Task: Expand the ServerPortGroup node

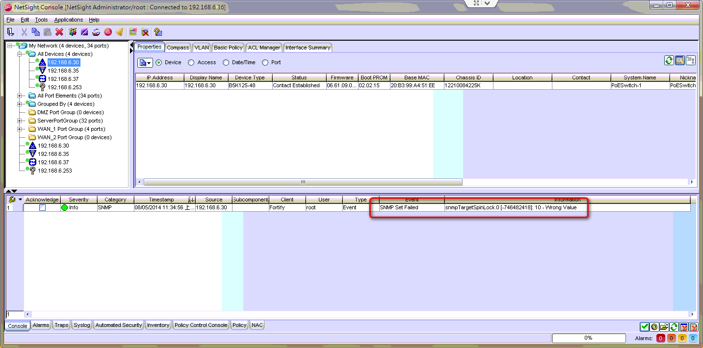Action: pos(20,121)
